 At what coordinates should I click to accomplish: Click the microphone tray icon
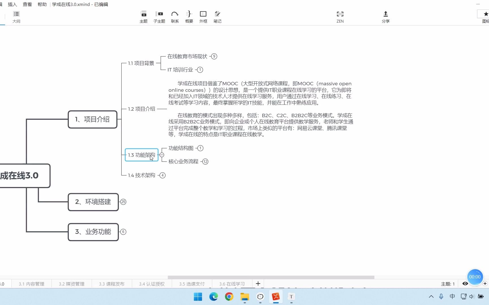click(441, 296)
